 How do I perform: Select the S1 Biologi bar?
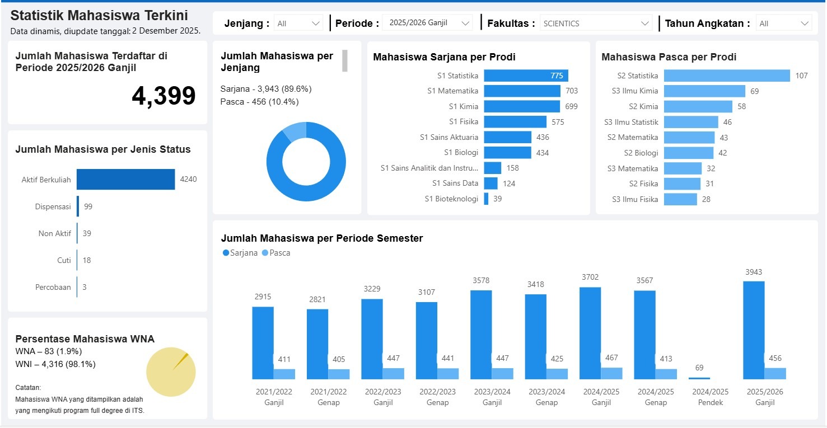pyautogui.click(x=508, y=152)
